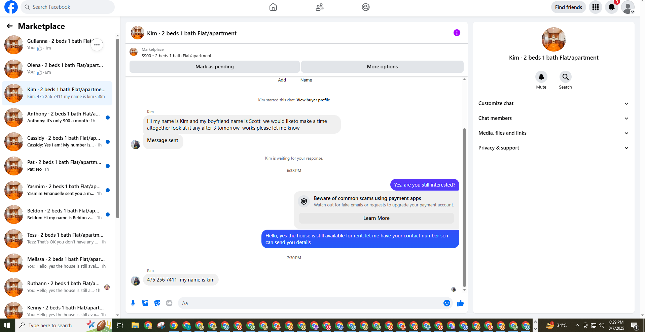Open the emoji picker in message box
Image resolution: width=645 pixels, height=332 pixels.
click(x=447, y=303)
